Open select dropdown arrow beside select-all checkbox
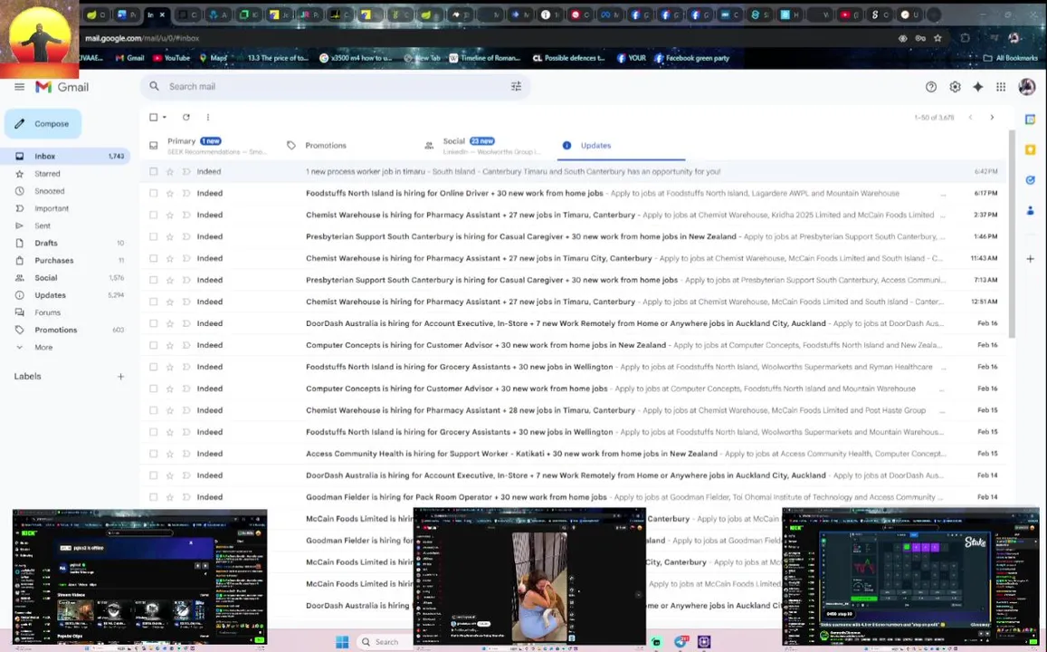This screenshot has width=1047, height=652. 165,118
